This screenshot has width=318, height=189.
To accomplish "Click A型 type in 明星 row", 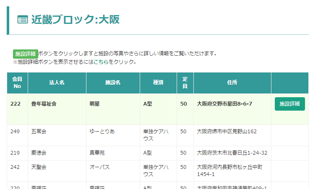I will [x=148, y=104].
